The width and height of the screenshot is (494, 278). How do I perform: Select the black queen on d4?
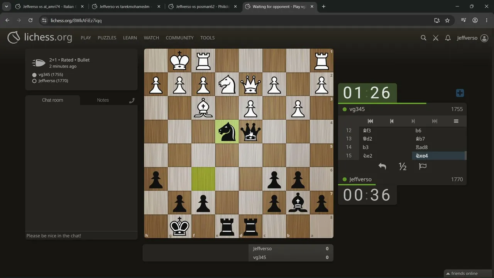[250, 131]
